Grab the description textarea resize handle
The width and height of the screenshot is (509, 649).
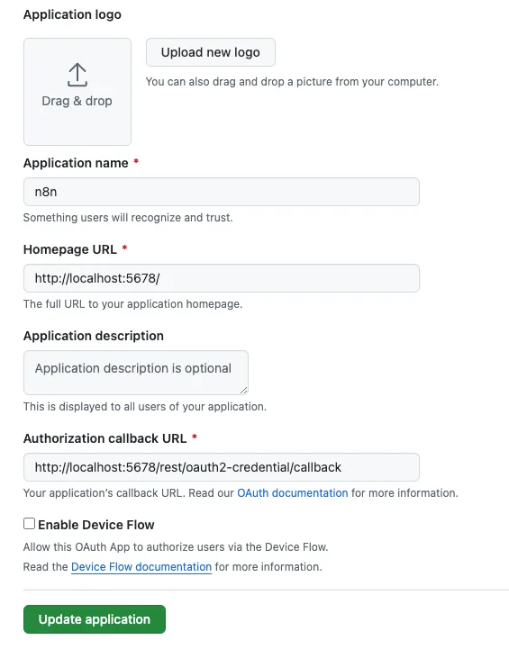tap(243, 390)
